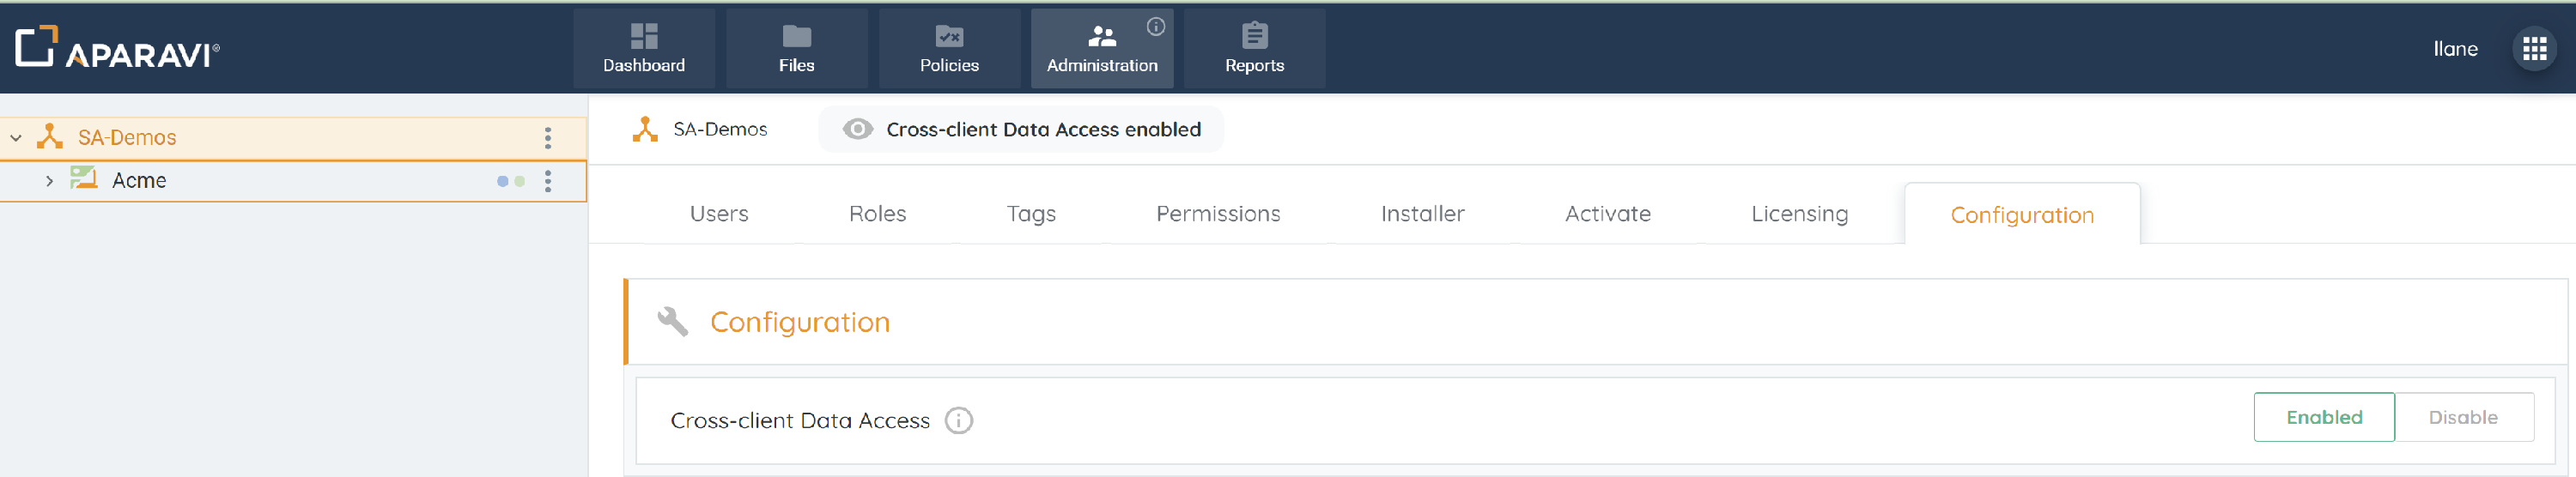This screenshot has width=2576, height=477.
Task: Open the Reports clipboard icon
Action: pos(1254,37)
